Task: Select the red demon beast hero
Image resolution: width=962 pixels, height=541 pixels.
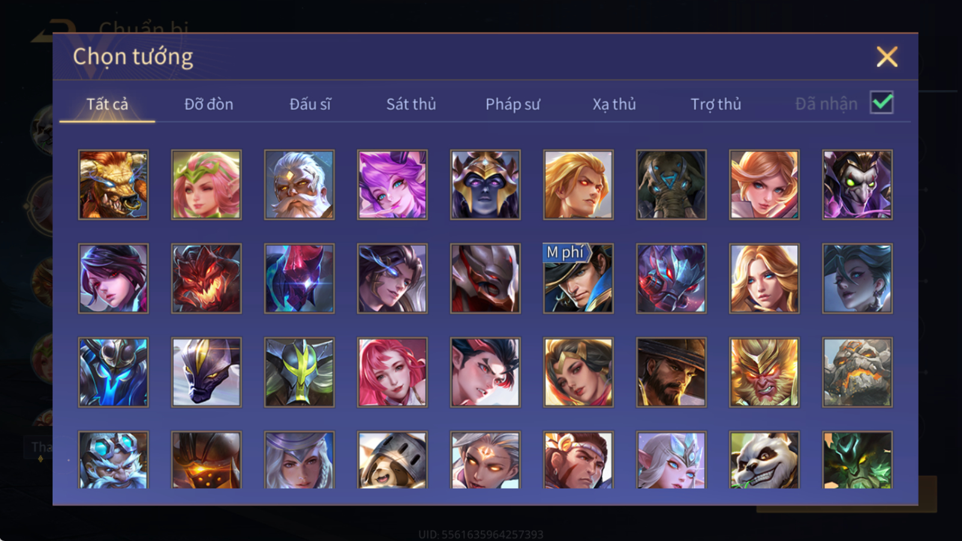Action: 206,278
